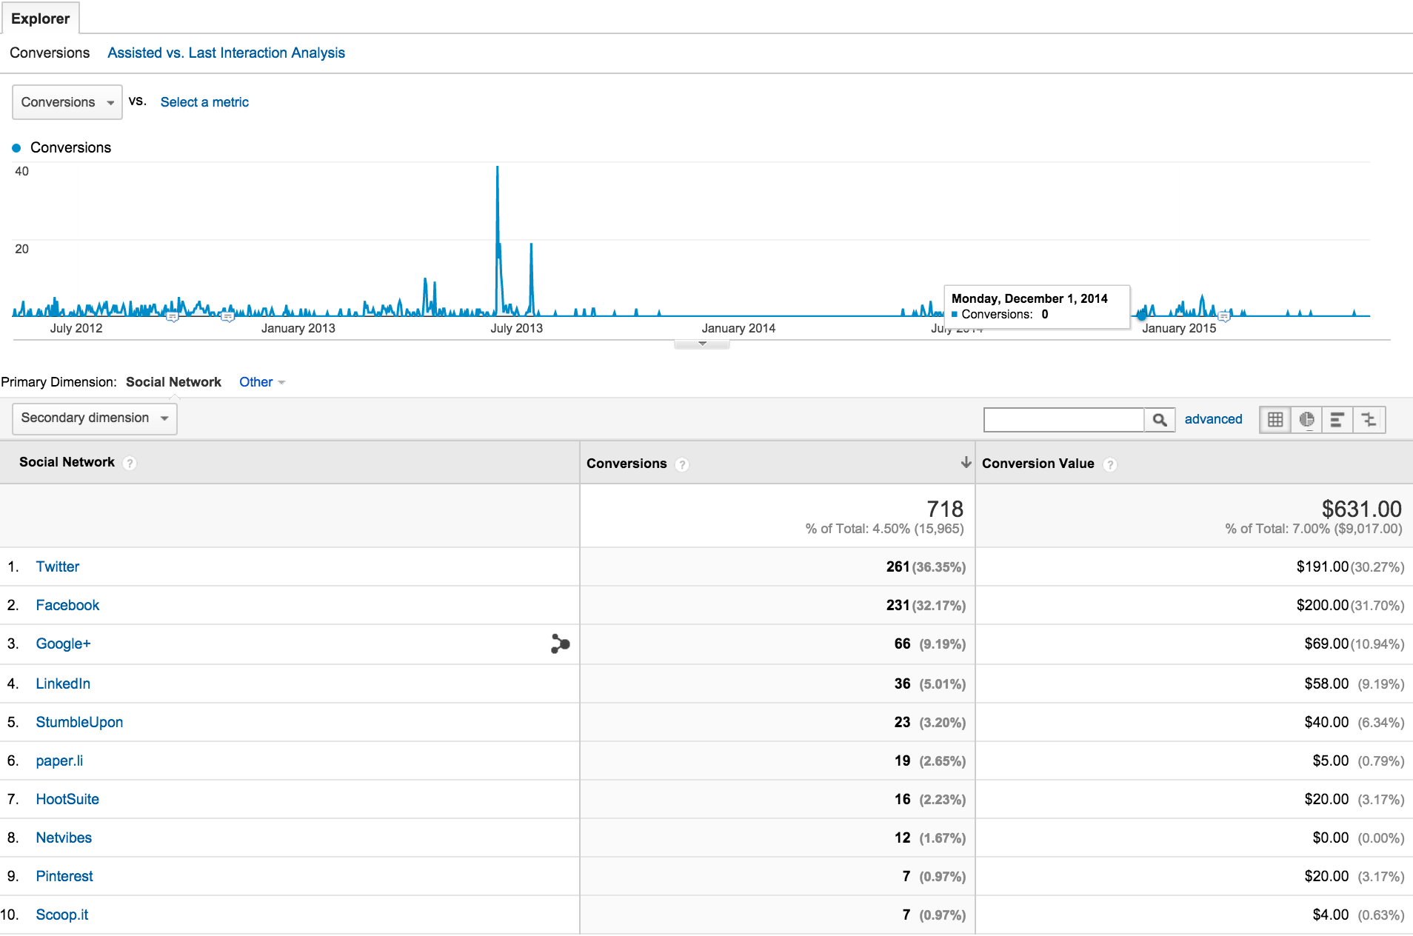Viewport: 1413px width, 936px height.
Task: Open the StumbleUpon network link
Action: pyautogui.click(x=79, y=722)
